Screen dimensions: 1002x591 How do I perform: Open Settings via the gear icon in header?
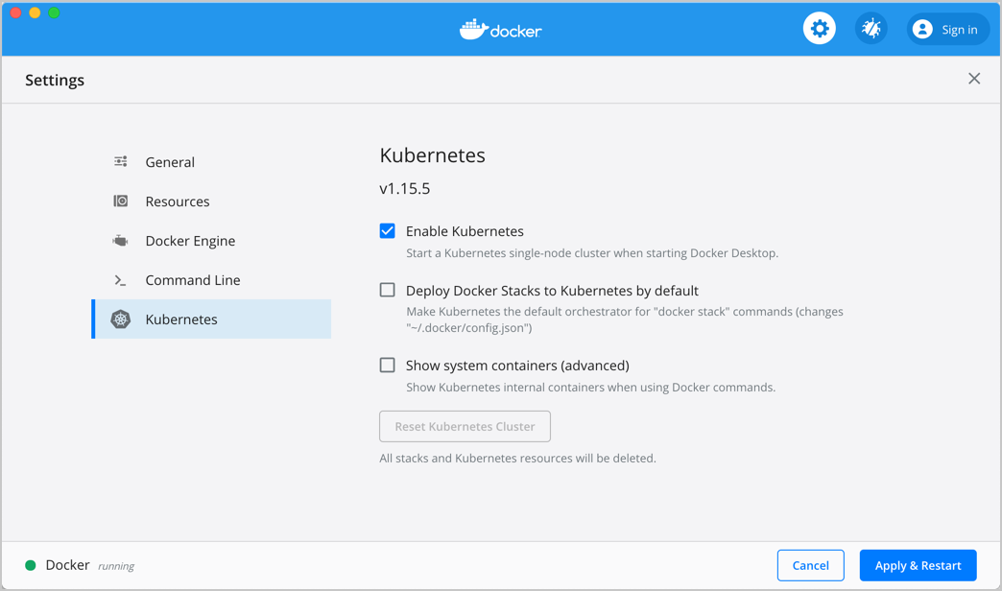coord(819,28)
